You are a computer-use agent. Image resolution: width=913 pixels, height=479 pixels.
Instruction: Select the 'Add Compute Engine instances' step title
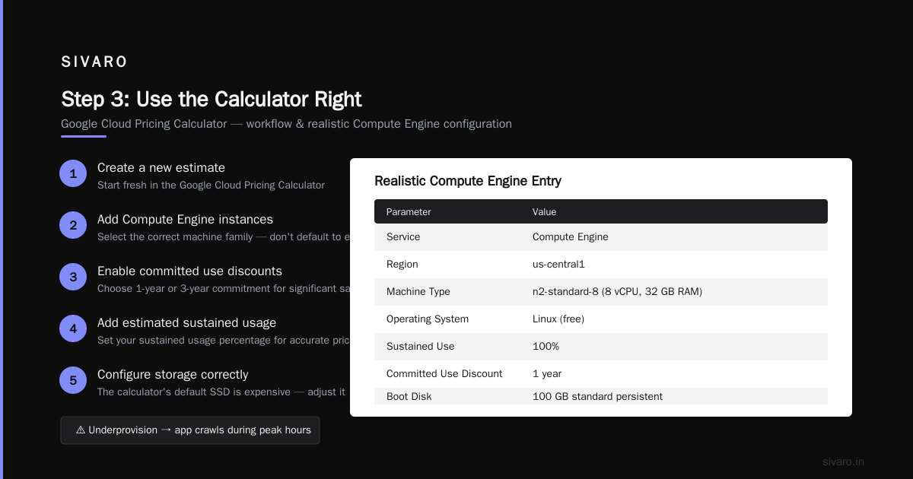click(185, 219)
